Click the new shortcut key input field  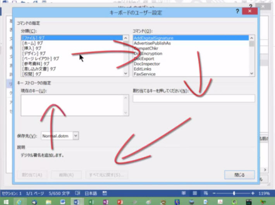tap(194, 99)
